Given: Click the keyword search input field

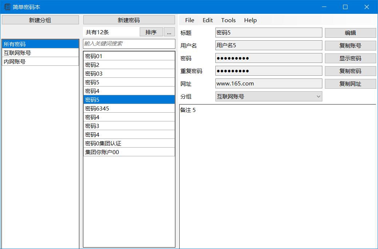Looking at the screenshot, I should [x=129, y=44].
